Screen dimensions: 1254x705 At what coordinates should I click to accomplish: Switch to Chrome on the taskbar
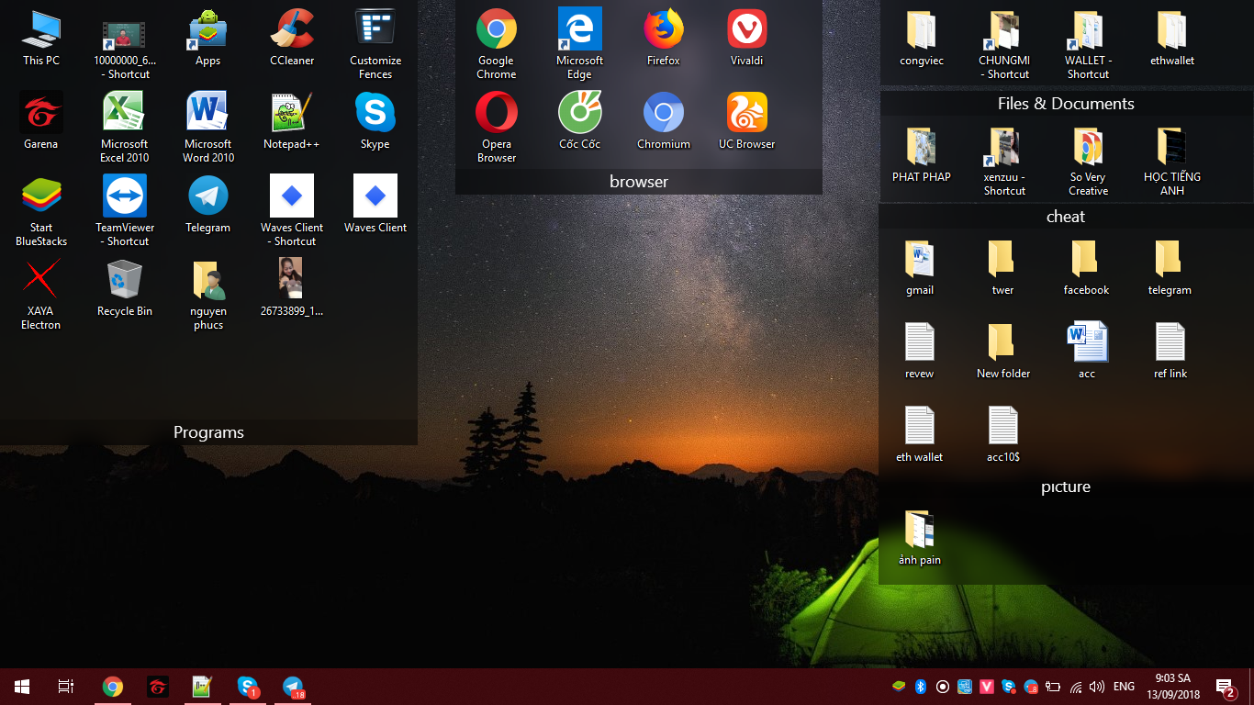click(x=113, y=687)
